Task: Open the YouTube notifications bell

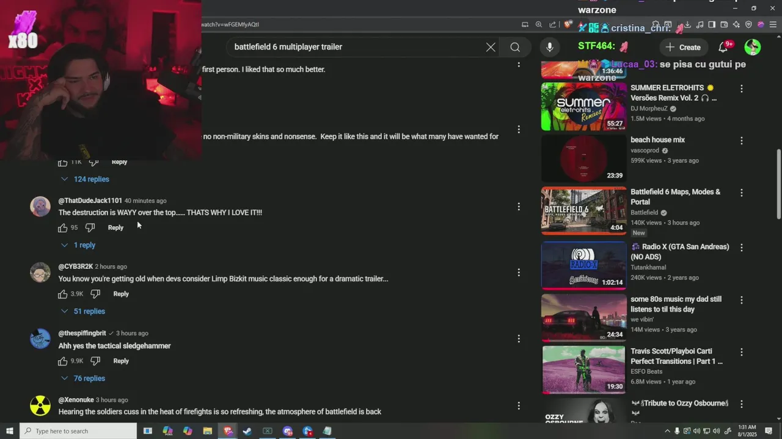Action: [x=723, y=47]
